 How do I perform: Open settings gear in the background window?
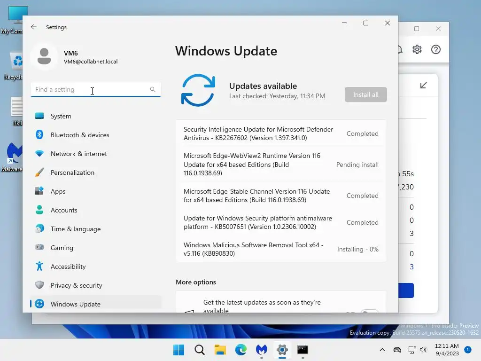point(417,49)
